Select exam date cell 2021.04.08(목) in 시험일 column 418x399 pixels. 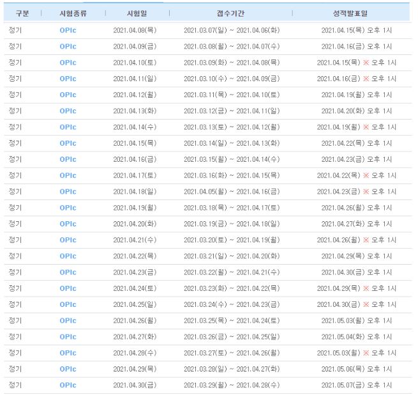point(135,31)
